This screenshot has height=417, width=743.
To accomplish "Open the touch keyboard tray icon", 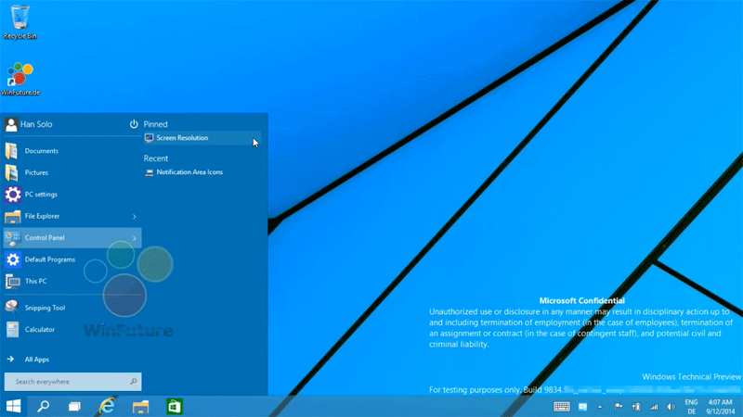I will click(562, 406).
